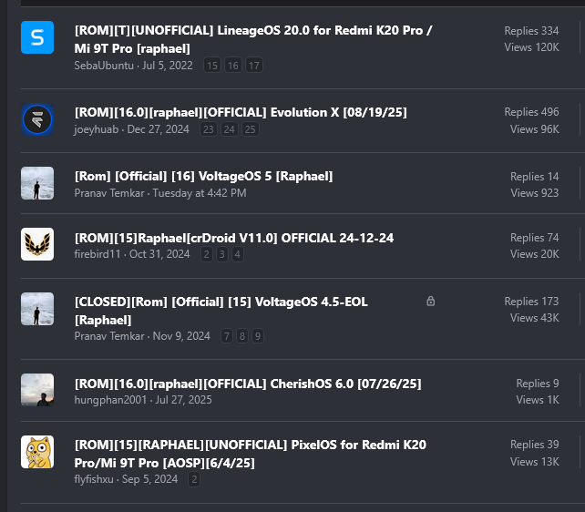585x512 pixels.
Task: Go to page 15 of LineageOS thread
Action: click(212, 66)
